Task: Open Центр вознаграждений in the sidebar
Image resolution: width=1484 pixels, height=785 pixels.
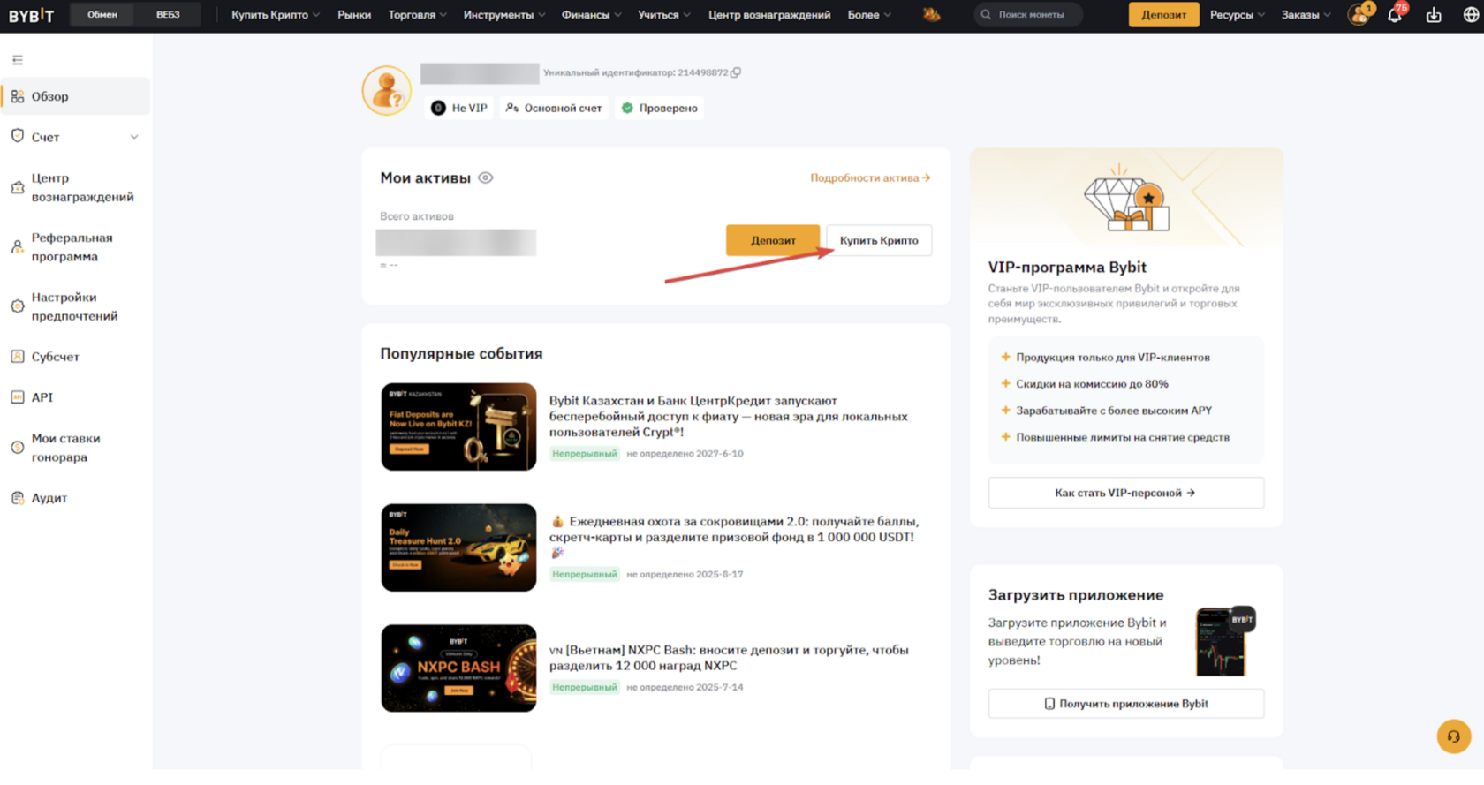Action: (x=76, y=187)
